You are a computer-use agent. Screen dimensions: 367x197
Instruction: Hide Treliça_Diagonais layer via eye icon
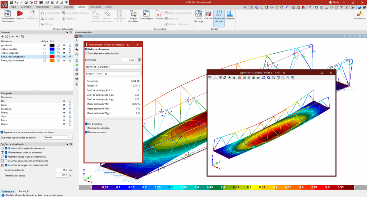[64, 53]
